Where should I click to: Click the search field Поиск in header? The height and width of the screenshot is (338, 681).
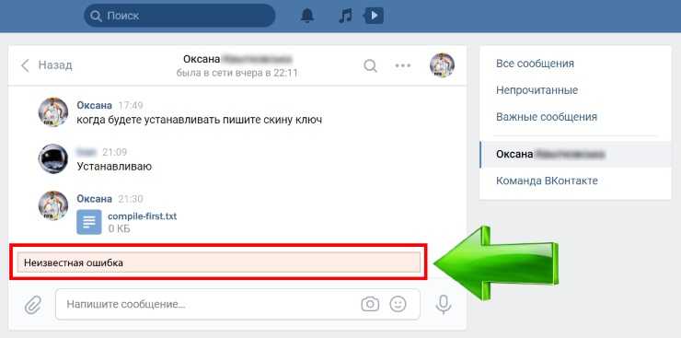click(179, 16)
